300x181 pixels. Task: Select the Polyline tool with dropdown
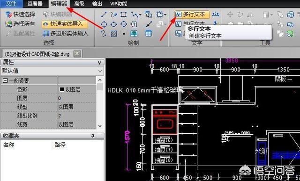[x=136, y=14]
